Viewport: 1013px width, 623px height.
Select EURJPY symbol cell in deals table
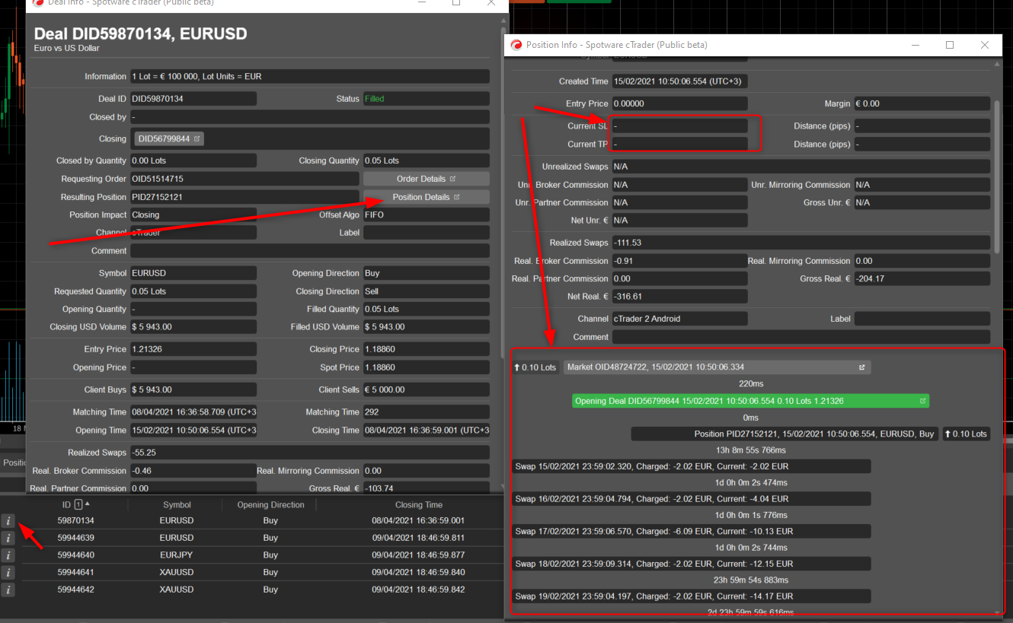point(177,555)
